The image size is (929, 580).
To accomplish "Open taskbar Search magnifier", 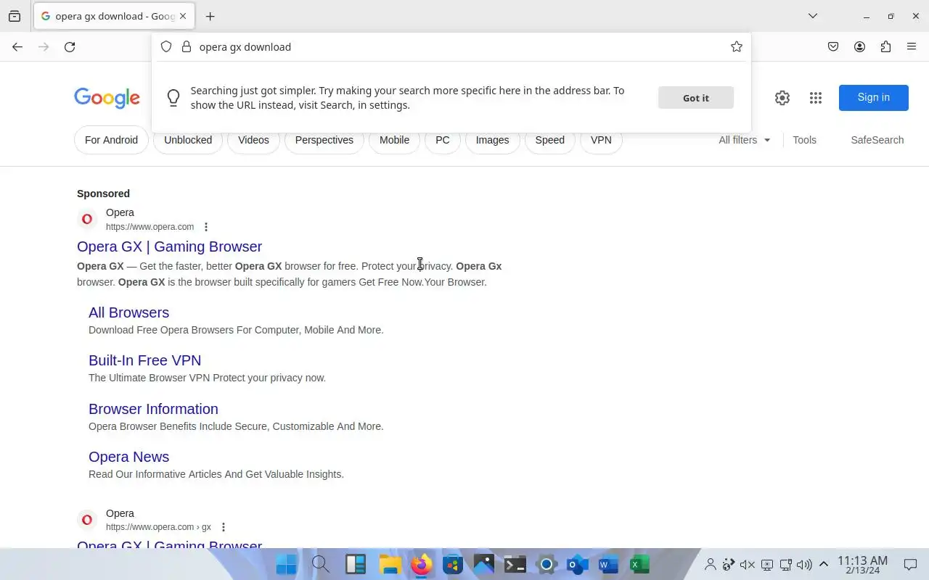I will click(x=320, y=564).
